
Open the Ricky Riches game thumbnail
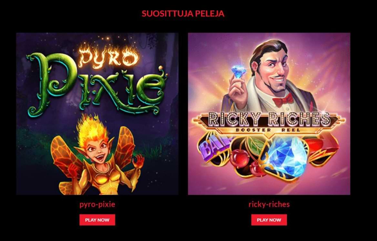click(269, 114)
